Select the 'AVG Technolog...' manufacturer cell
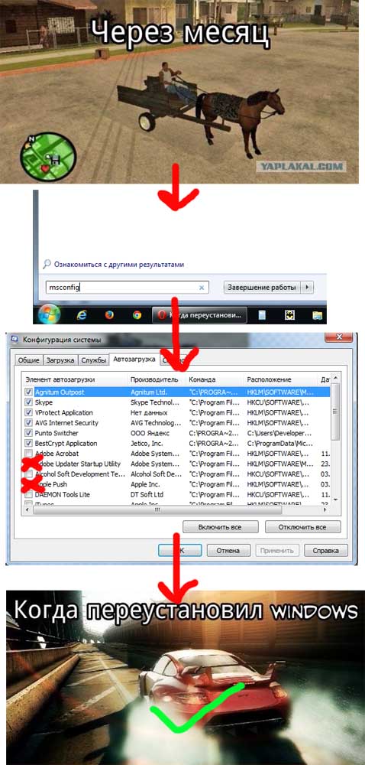The image size is (365, 765). [155, 423]
